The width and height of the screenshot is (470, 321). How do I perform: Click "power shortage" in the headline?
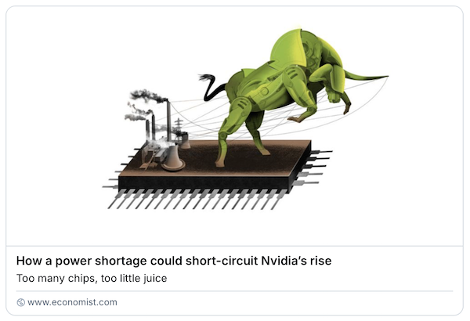click(101, 261)
